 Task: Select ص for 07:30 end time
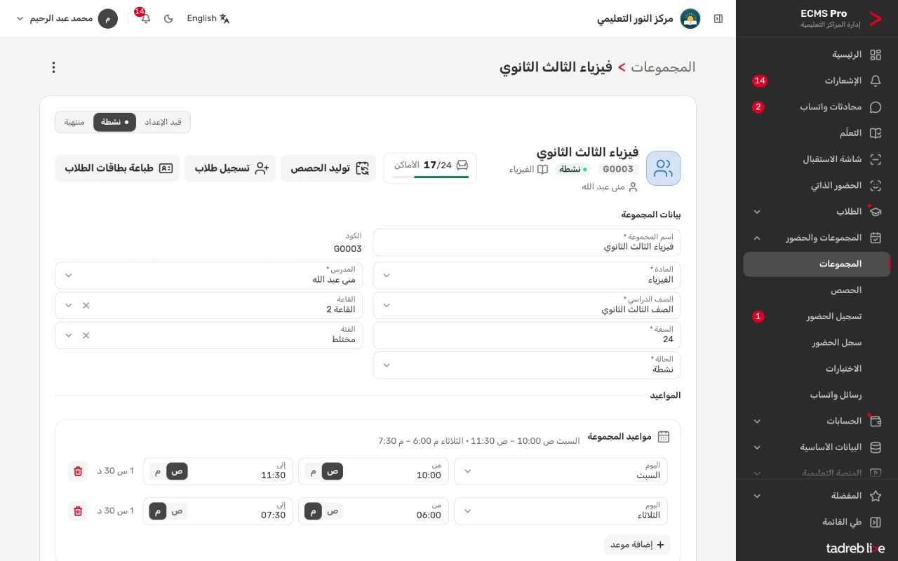(177, 511)
